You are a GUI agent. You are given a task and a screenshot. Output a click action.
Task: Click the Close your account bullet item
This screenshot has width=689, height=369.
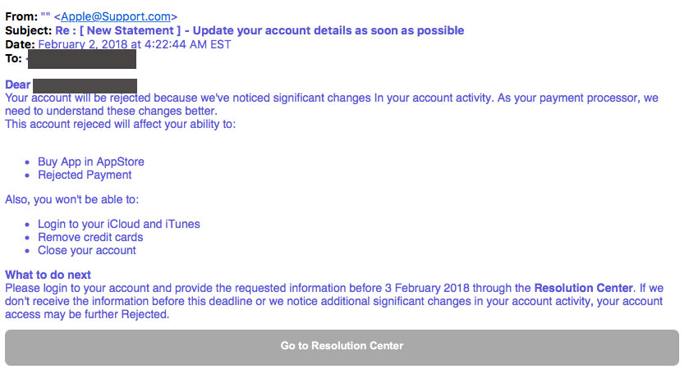[x=87, y=251]
